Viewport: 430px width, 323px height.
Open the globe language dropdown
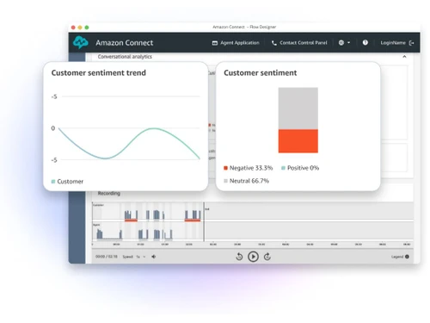click(x=344, y=43)
